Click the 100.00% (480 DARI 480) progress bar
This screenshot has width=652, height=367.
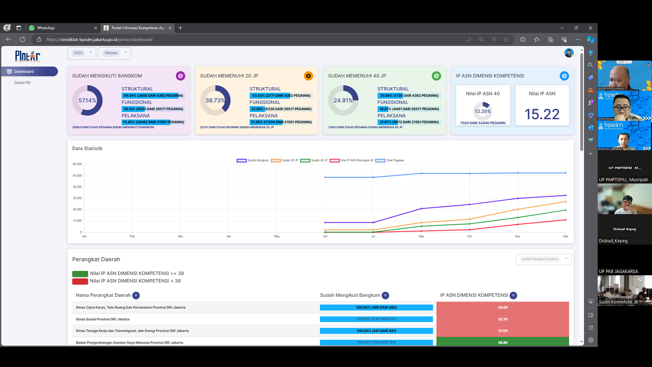pyautogui.click(x=376, y=308)
